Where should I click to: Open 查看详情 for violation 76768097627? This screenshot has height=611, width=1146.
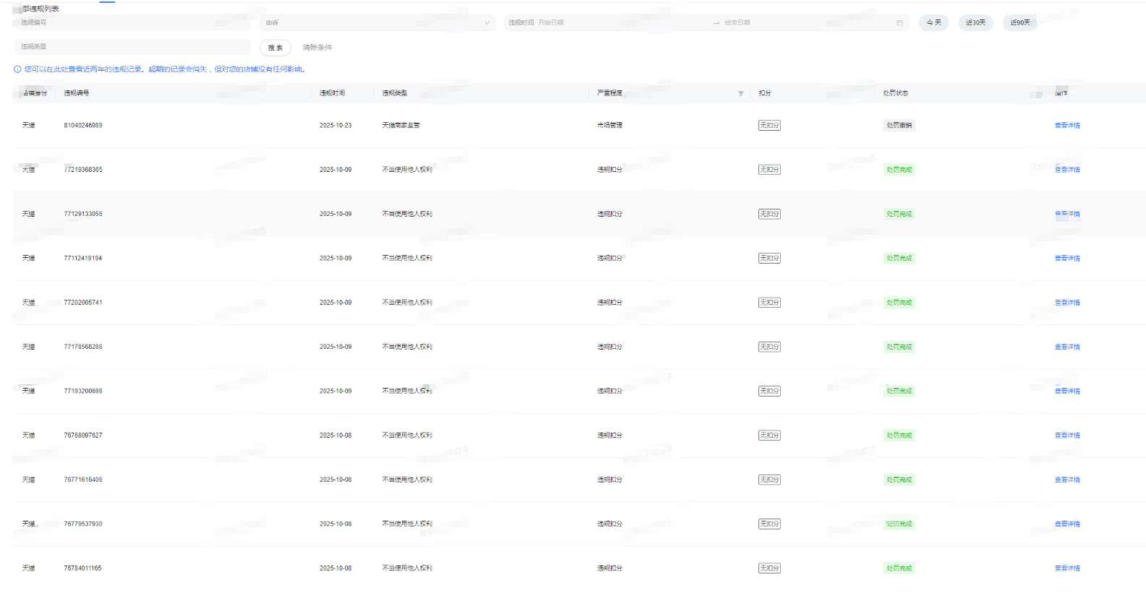(1066, 435)
